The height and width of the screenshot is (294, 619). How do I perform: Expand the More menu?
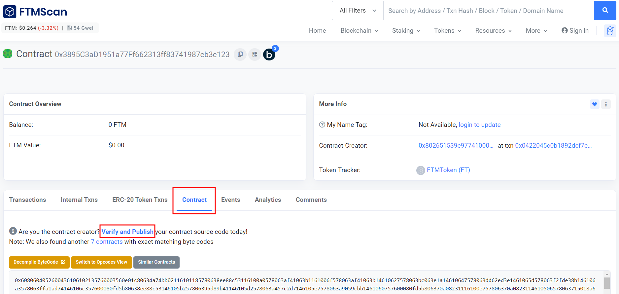pos(536,31)
